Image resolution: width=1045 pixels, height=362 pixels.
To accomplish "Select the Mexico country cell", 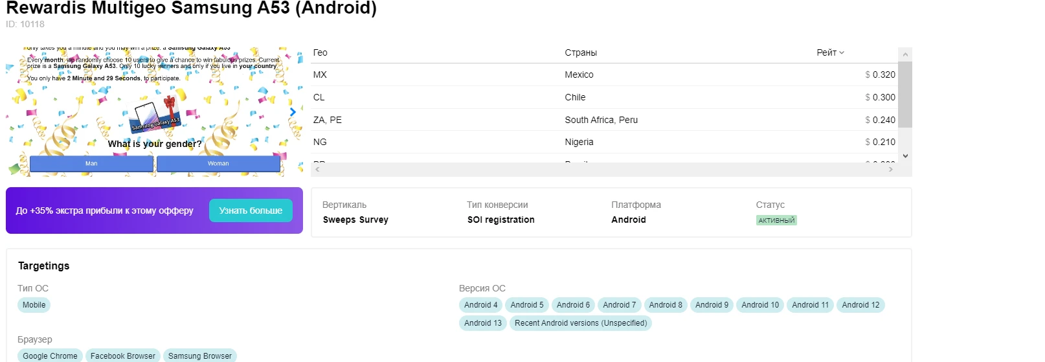I will 579,74.
